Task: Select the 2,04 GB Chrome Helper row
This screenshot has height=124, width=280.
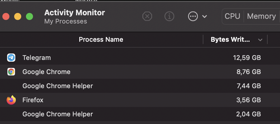Action: pyautogui.click(x=57, y=114)
